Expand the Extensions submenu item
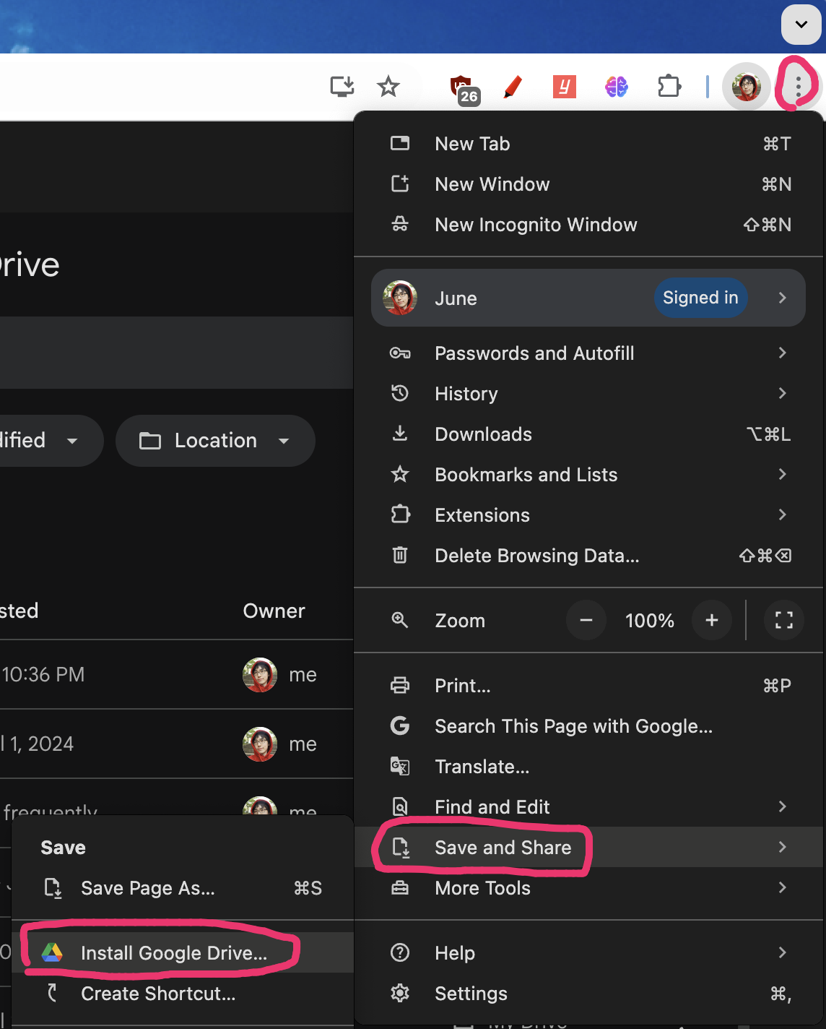 [588, 515]
